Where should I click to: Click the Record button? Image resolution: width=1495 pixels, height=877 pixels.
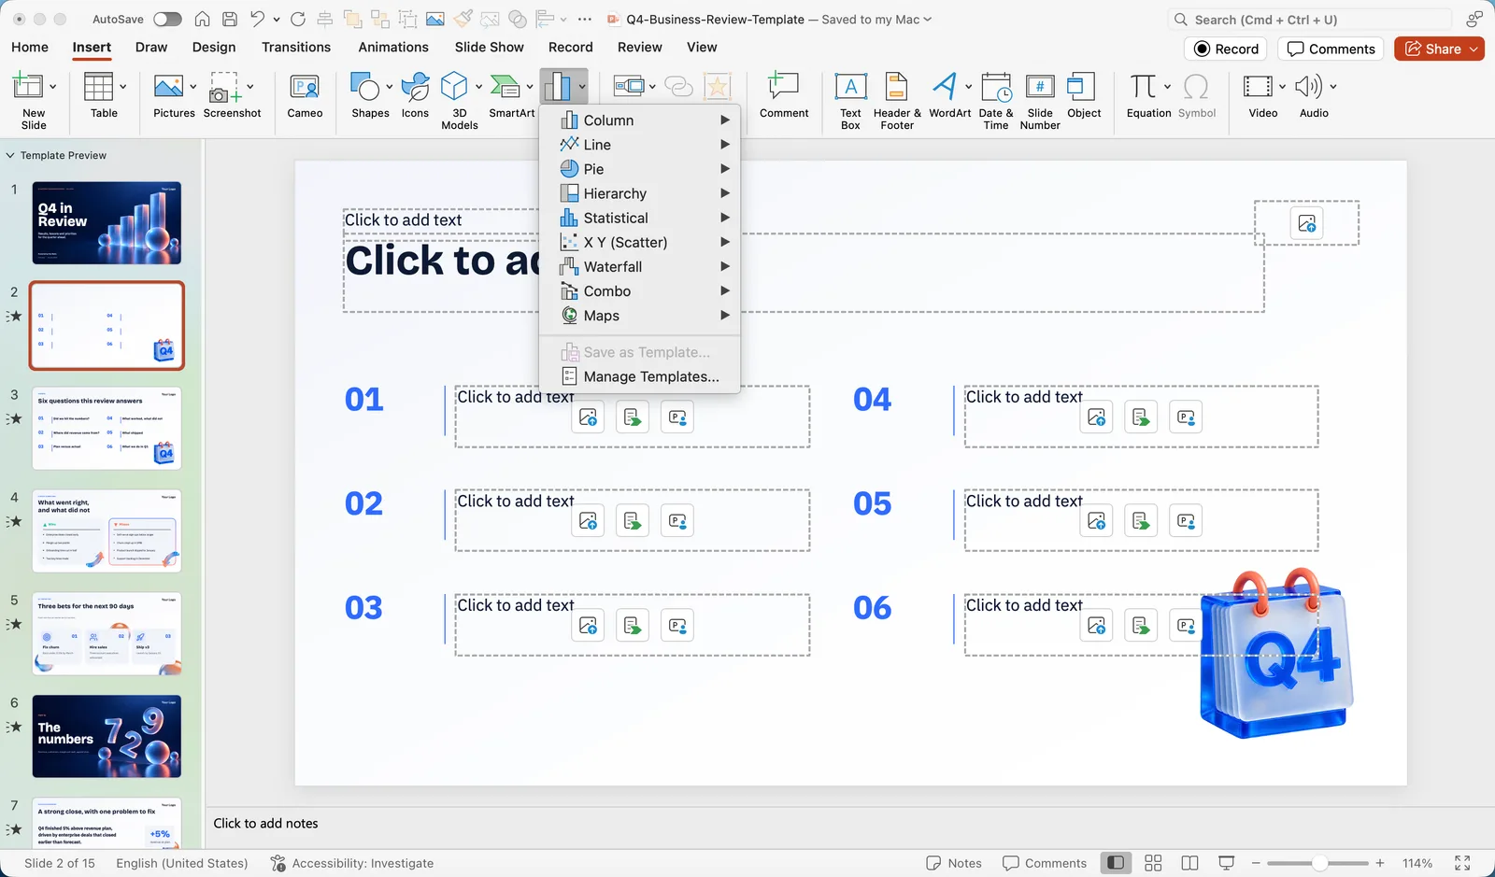point(1227,49)
